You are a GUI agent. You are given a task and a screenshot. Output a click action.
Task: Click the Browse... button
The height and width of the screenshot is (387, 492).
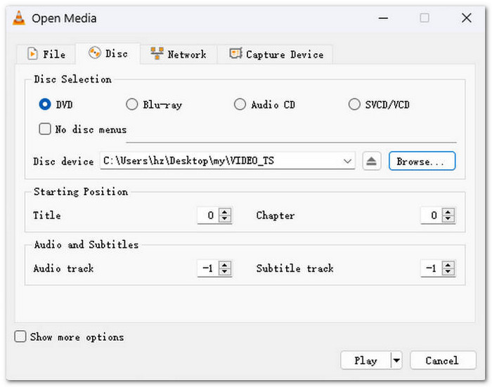coord(422,162)
